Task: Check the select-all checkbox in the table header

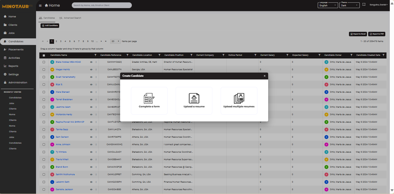Action: [x=44, y=55]
